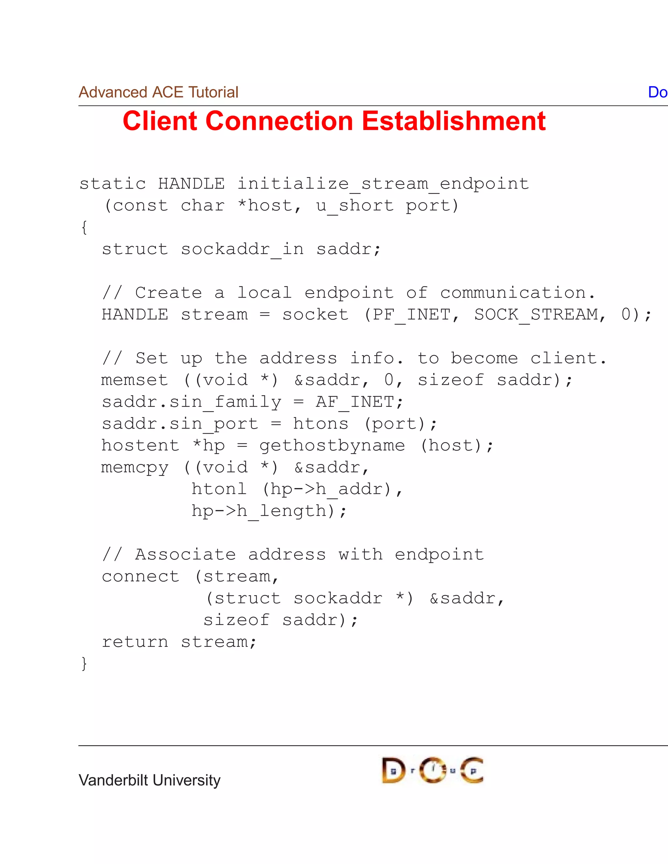The height and width of the screenshot is (864, 668).
Task: Click the line '(const char *host, u_short port)'
Action: pyautogui.click(x=281, y=206)
